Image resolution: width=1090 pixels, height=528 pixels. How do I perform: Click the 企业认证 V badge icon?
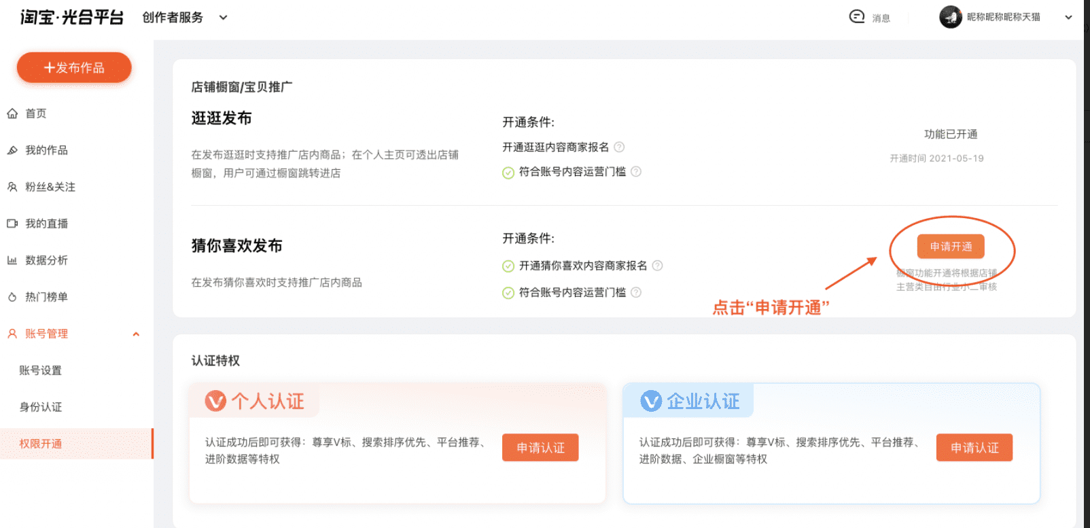click(651, 401)
